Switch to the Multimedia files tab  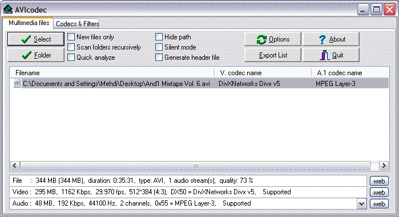click(x=29, y=23)
